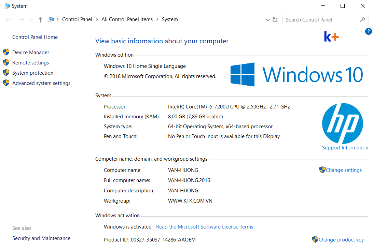This screenshot has width=373, height=250.
Task: Click the Windows 10 Home Single Language text
Action: [145, 66]
